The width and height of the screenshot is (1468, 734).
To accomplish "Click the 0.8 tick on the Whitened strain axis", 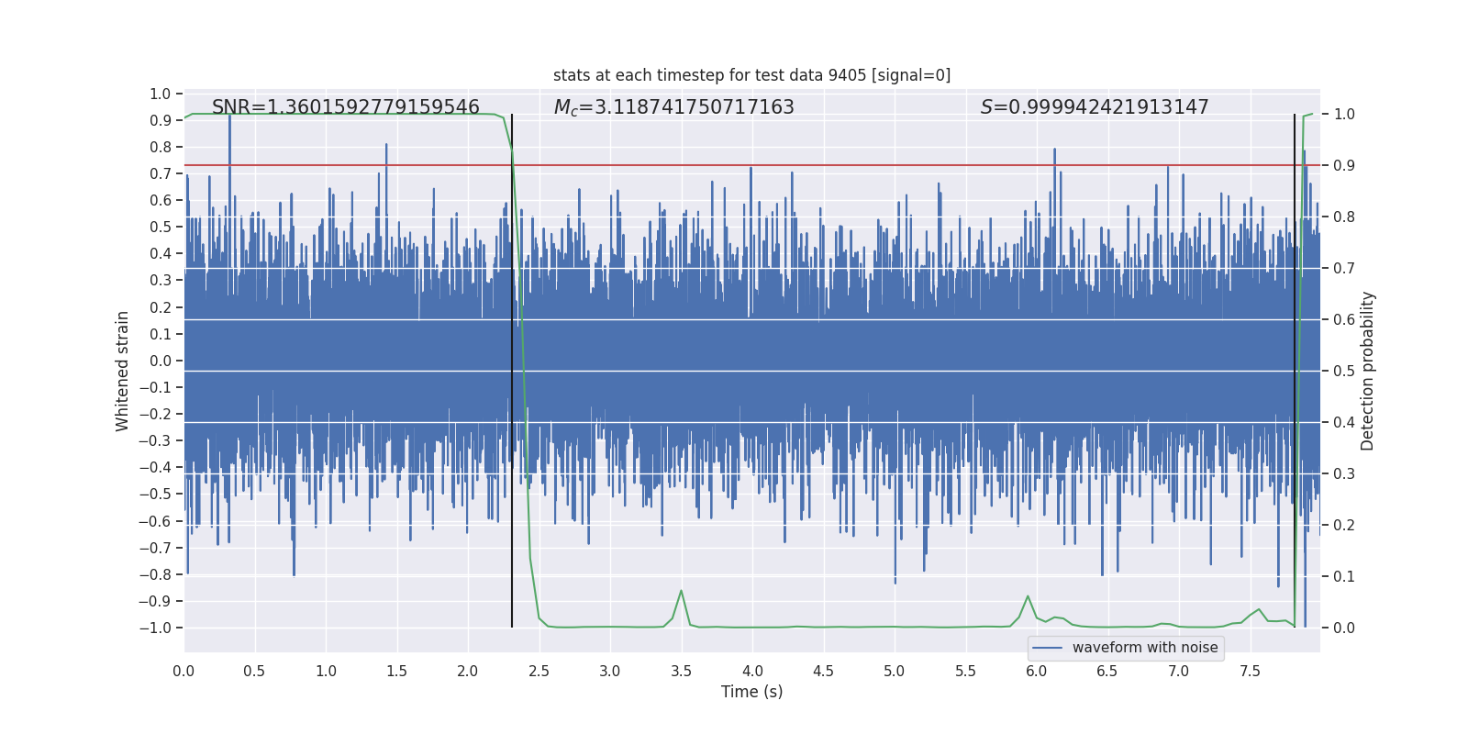I will coord(161,147).
